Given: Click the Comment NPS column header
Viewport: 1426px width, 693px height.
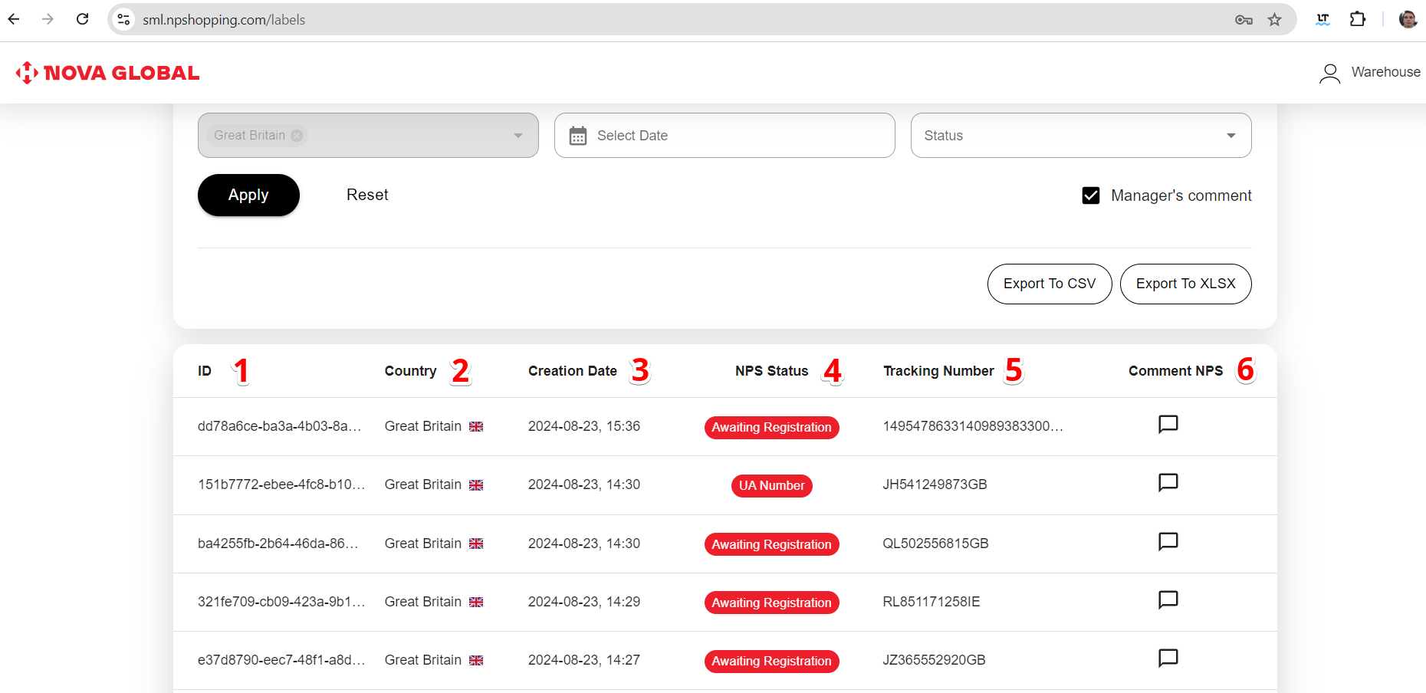Looking at the screenshot, I should click(x=1175, y=371).
